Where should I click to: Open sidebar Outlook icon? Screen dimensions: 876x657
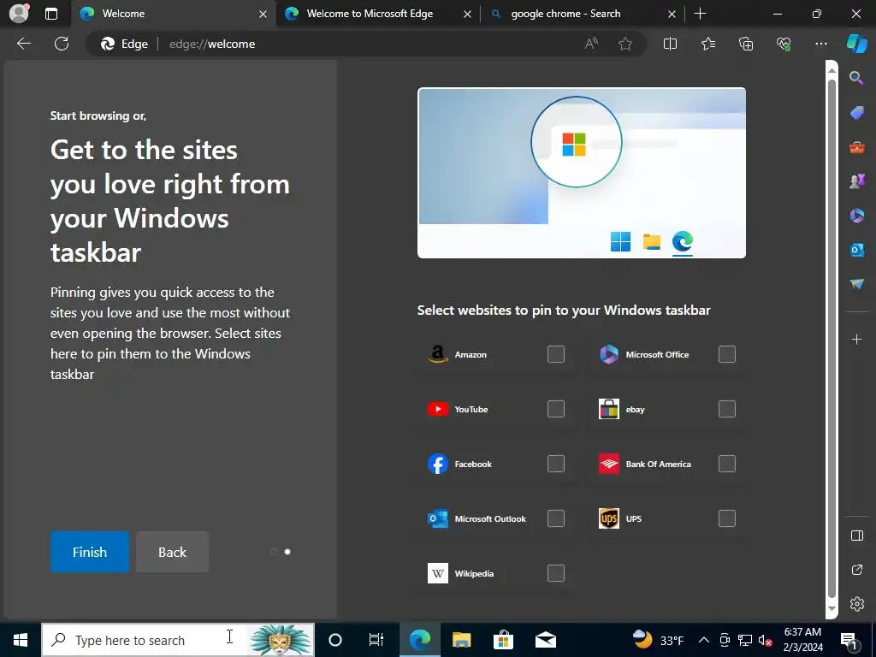click(x=856, y=250)
